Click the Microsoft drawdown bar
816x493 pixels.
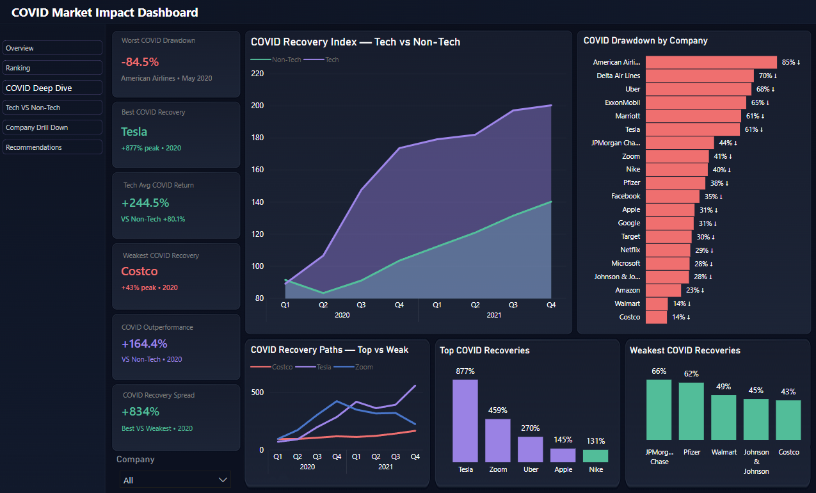[668, 264]
